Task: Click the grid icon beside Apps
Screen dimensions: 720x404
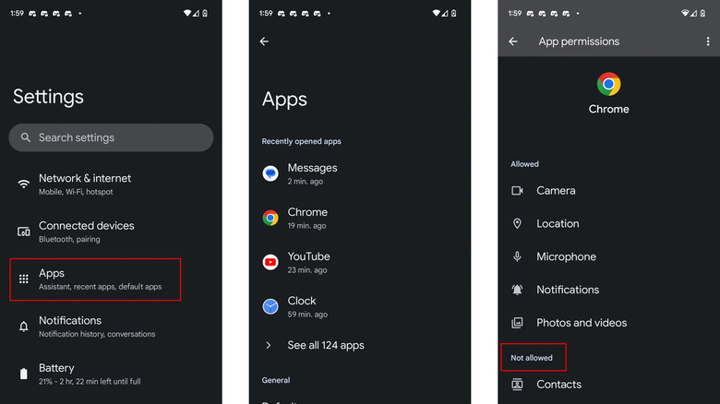Action: point(23,279)
